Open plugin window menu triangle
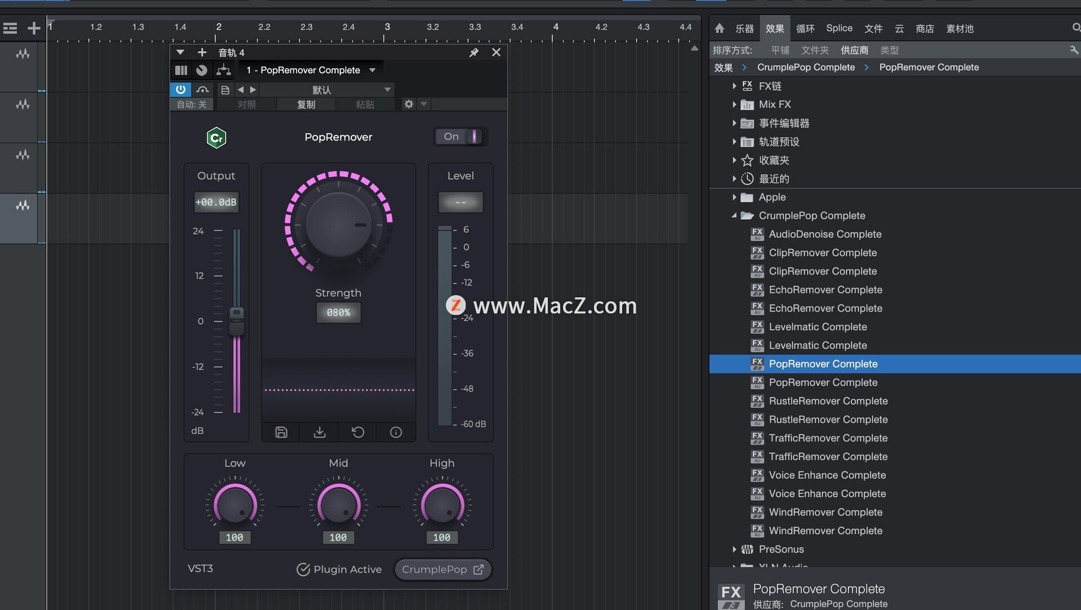 click(180, 52)
